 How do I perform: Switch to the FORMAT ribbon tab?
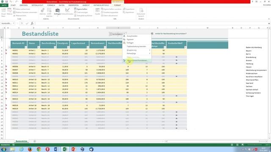click(x=118, y=5)
